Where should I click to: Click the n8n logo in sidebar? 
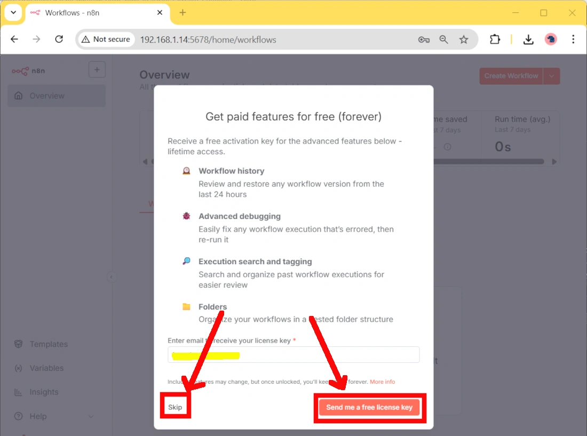point(28,70)
